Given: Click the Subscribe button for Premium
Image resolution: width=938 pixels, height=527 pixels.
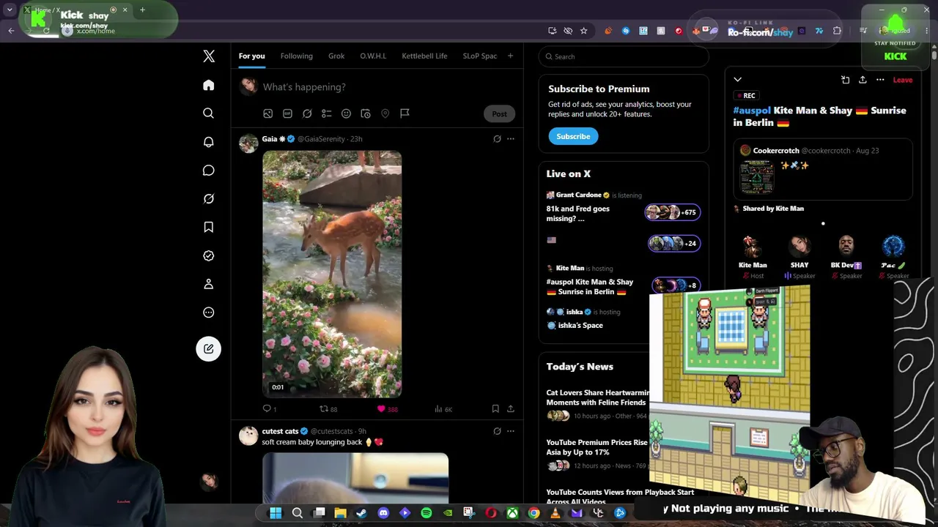Looking at the screenshot, I should click(x=573, y=136).
